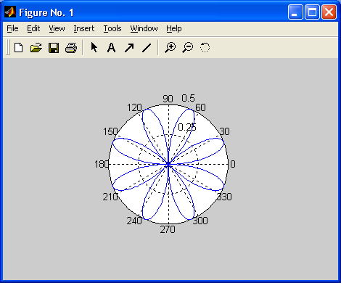Toggle the Edit Plot arrow pointer tool
This screenshot has width=341, height=283.
[94, 47]
